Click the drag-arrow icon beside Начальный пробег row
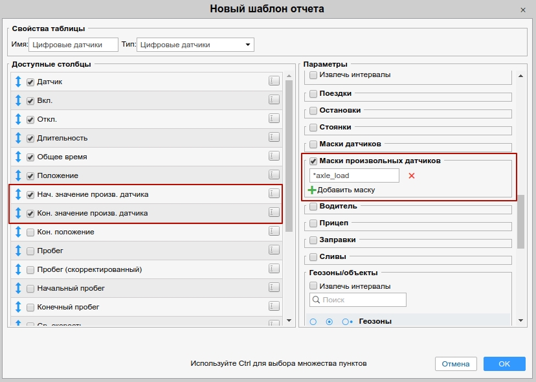This screenshot has width=536, height=382. point(18,288)
